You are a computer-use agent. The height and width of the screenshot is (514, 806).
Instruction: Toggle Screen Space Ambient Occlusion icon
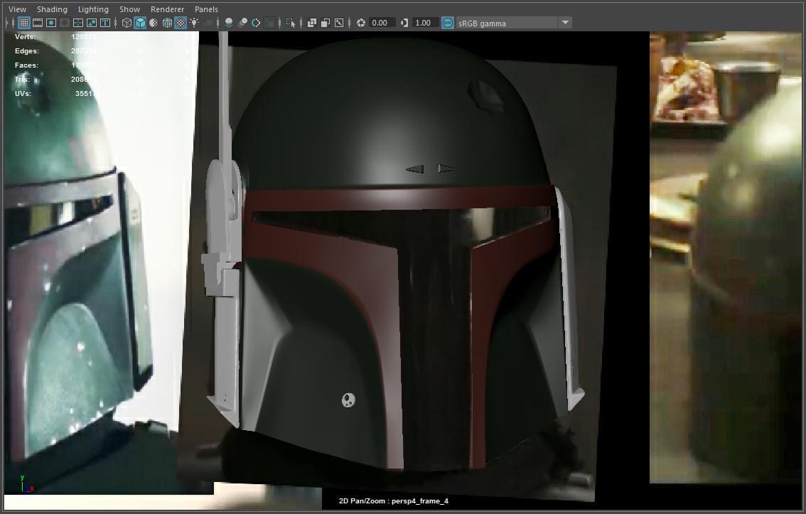(229, 23)
